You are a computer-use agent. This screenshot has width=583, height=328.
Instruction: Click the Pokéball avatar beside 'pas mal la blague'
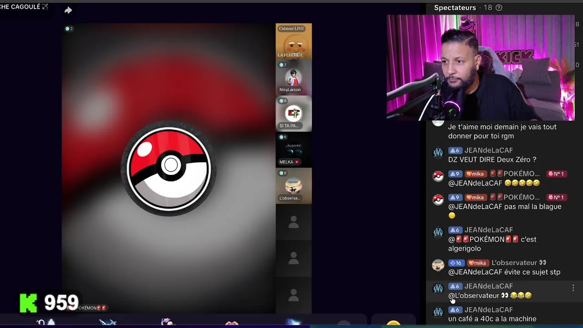click(438, 200)
